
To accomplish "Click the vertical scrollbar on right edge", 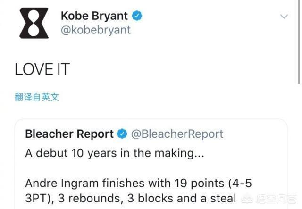I will click(299, 42).
